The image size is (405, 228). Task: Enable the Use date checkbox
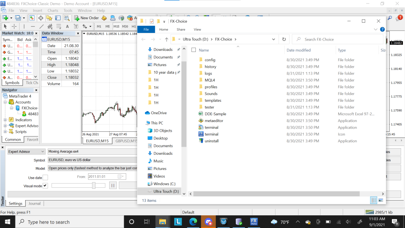point(45,177)
